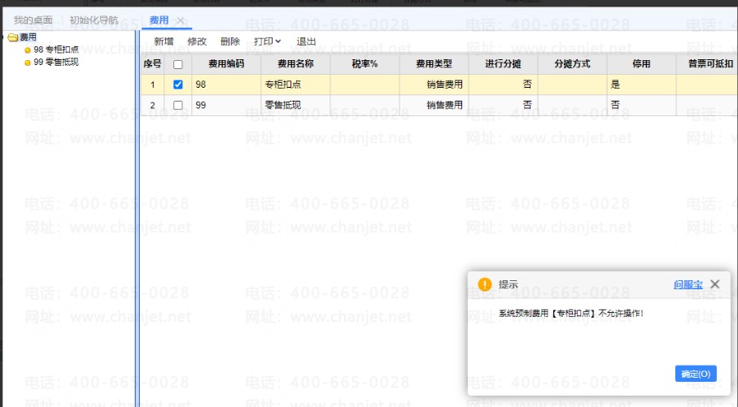Screen dimensions: 738x407
Task: Click 停用 column header
Action: tap(641, 64)
